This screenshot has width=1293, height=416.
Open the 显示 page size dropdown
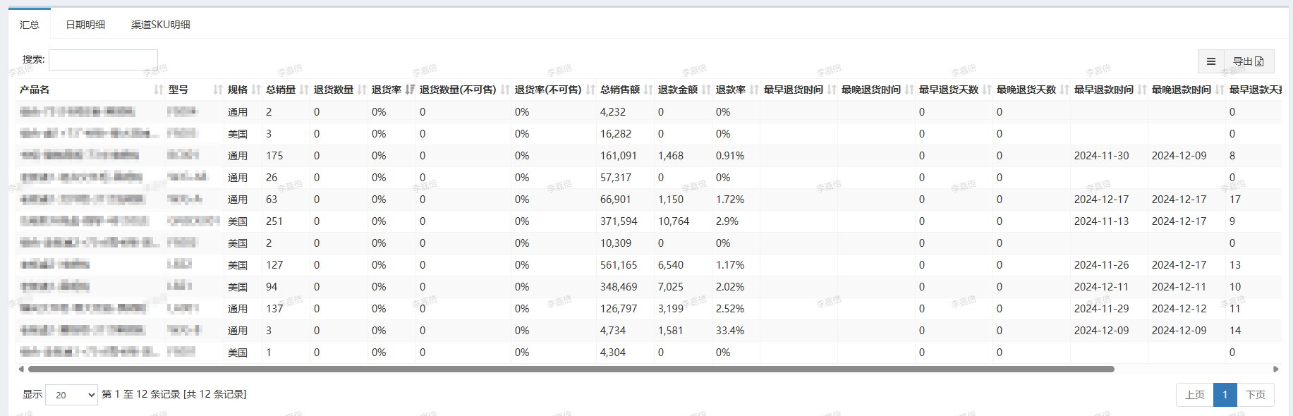click(x=71, y=395)
